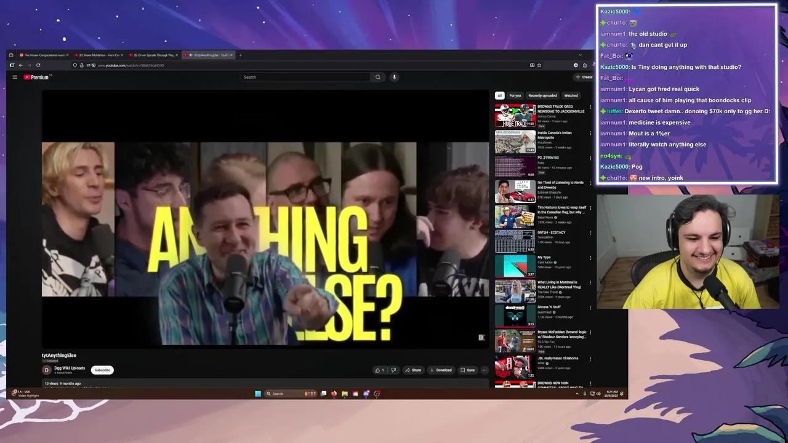Open options menu for Inside Canada's Indian Metropolis
This screenshot has width=788, height=443.
pos(590,133)
